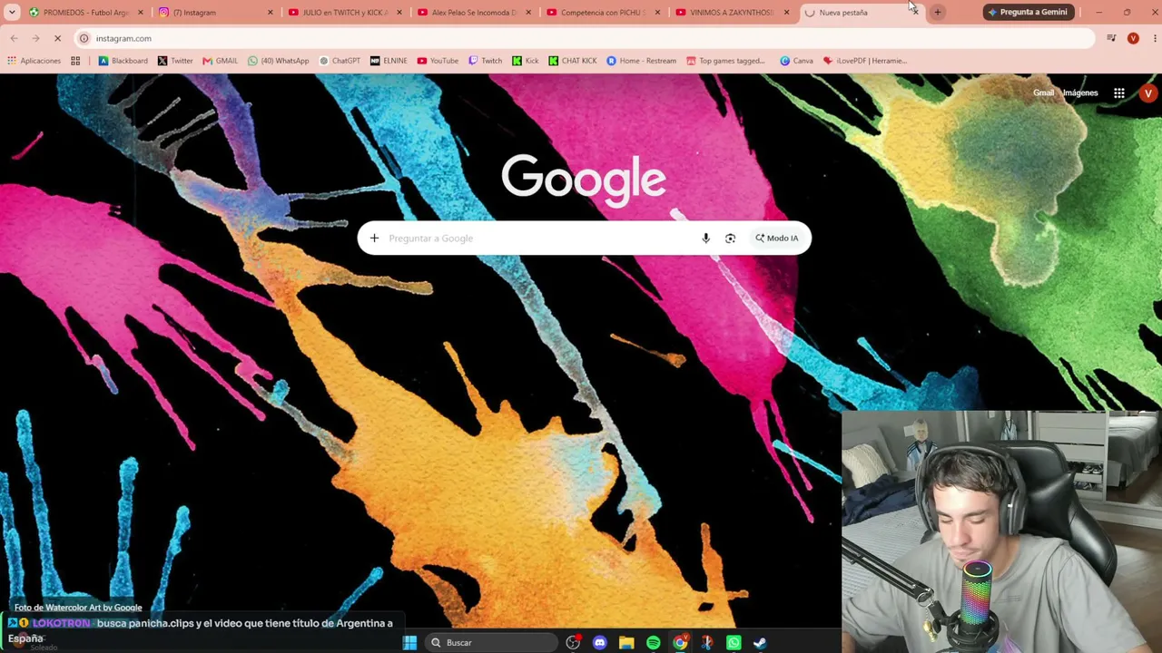Open the Home - Restream bookmark

[x=641, y=61]
